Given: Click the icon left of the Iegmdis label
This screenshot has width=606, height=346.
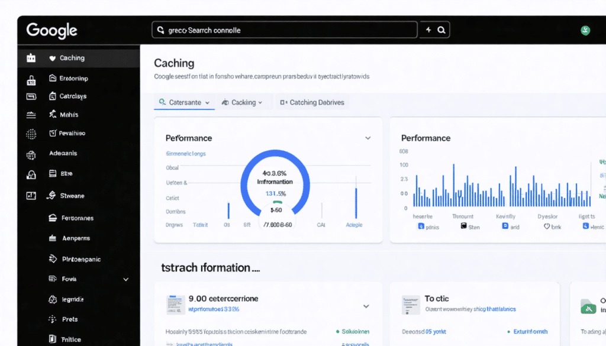Looking at the screenshot, I should click(x=53, y=299).
